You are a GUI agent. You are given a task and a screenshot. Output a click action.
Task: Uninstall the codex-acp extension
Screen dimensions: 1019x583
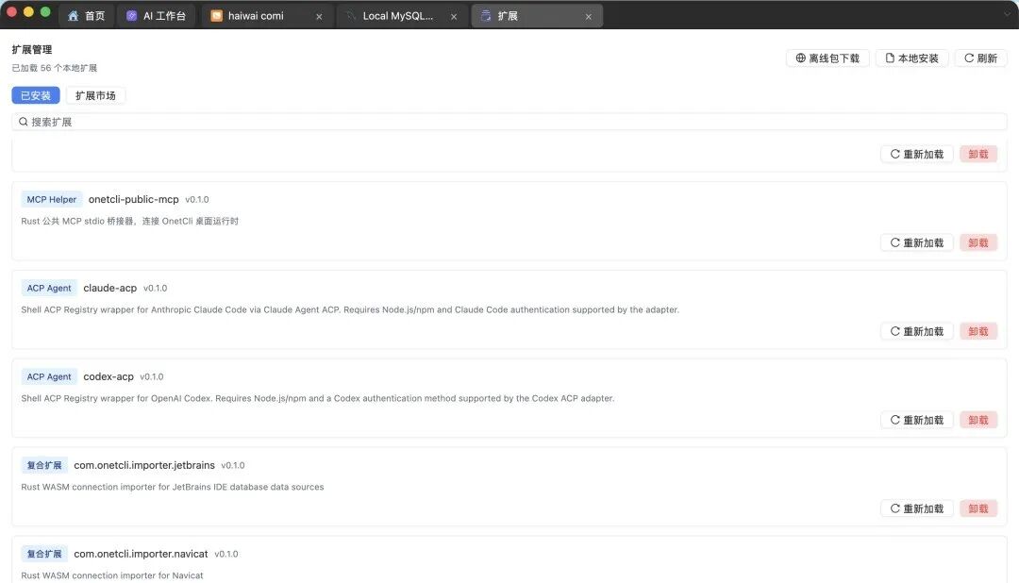coord(978,420)
